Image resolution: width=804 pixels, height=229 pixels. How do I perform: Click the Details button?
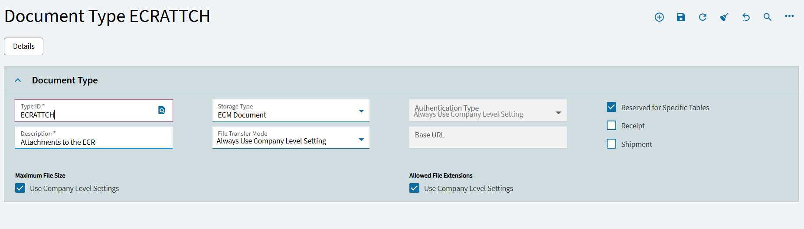point(24,47)
